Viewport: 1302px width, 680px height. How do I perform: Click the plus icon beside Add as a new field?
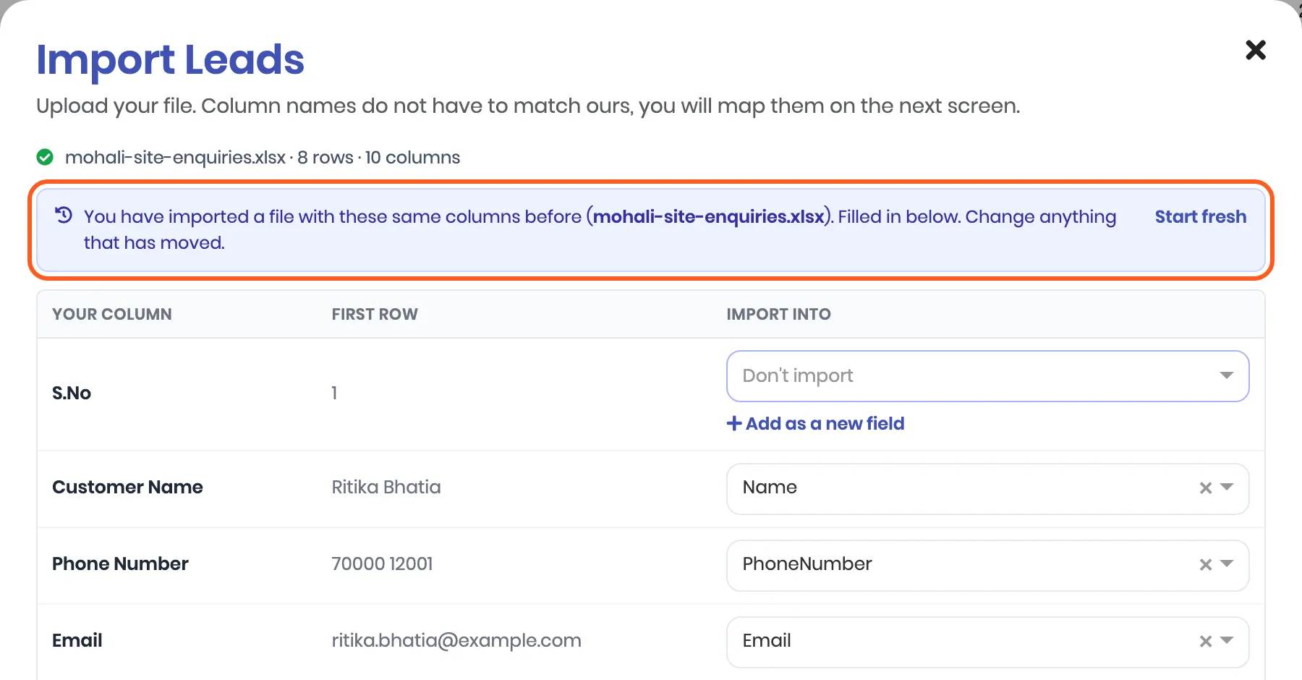734,423
